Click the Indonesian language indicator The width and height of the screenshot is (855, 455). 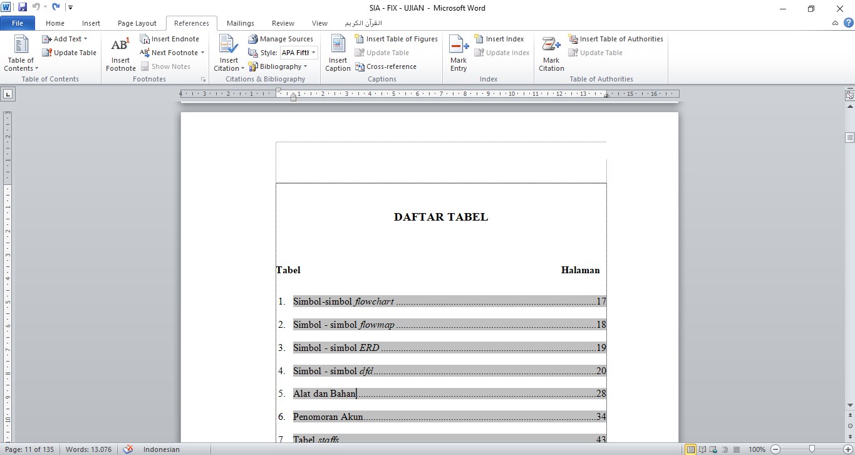(160, 449)
